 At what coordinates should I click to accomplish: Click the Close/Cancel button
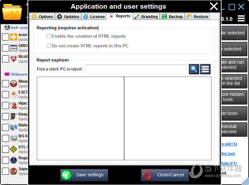tap(165, 175)
